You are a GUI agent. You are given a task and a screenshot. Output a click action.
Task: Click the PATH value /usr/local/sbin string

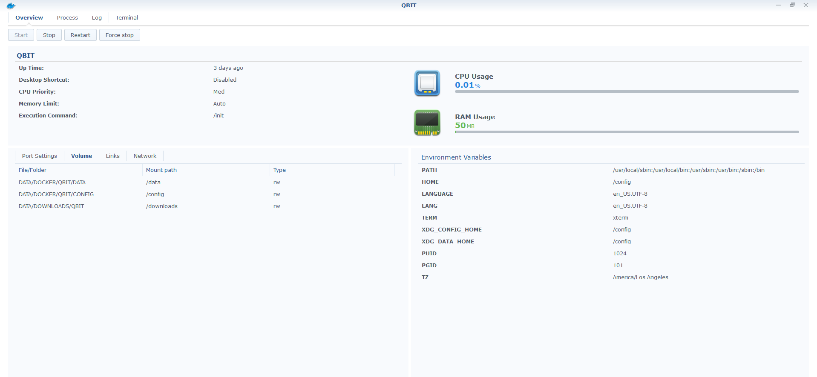689,170
